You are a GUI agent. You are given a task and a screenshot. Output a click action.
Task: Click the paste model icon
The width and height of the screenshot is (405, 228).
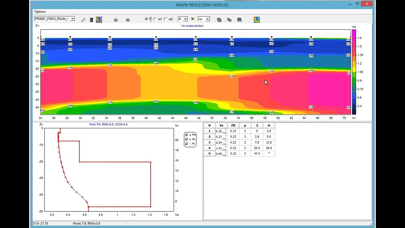[x=240, y=20]
